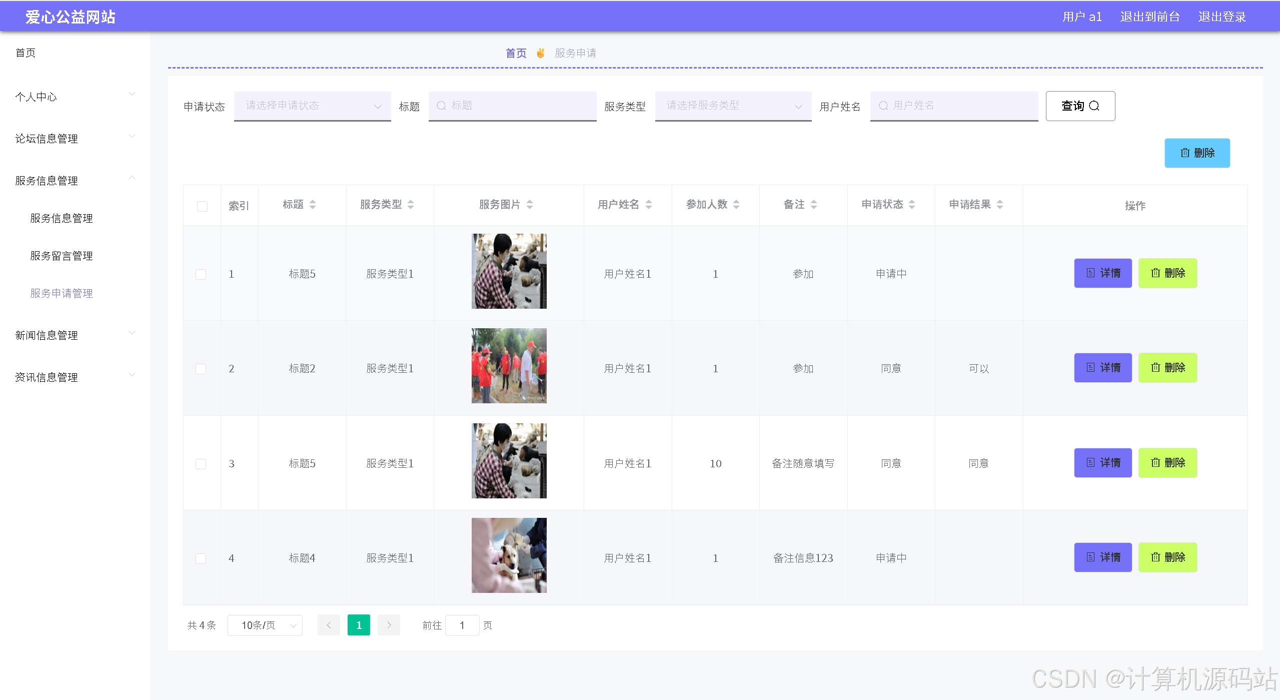This screenshot has height=700, width=1280.
Task: Click the blue batch 删除 button
Action: 1196,153
